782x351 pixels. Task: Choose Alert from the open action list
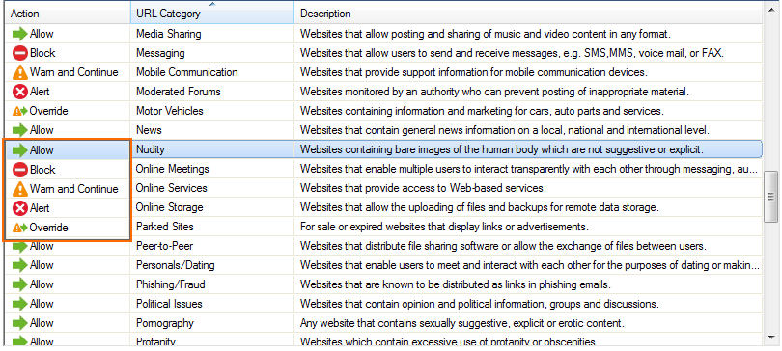click(x=67, y=208)
